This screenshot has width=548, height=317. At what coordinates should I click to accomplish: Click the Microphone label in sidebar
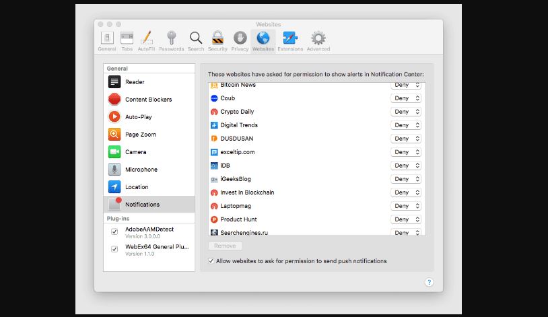pos(141,169)
